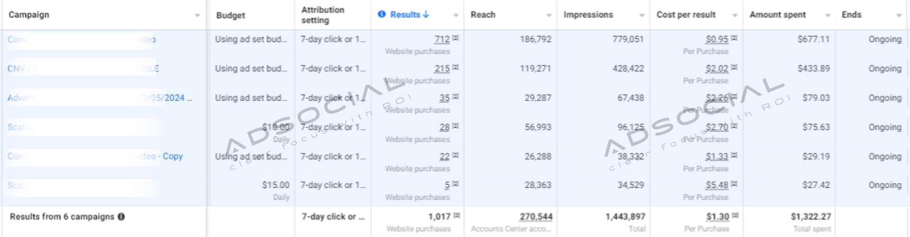Viewport: 910px width, 237px height.
Task: Expand the Reach column dropdown arrow
Action: coord(549,16)
